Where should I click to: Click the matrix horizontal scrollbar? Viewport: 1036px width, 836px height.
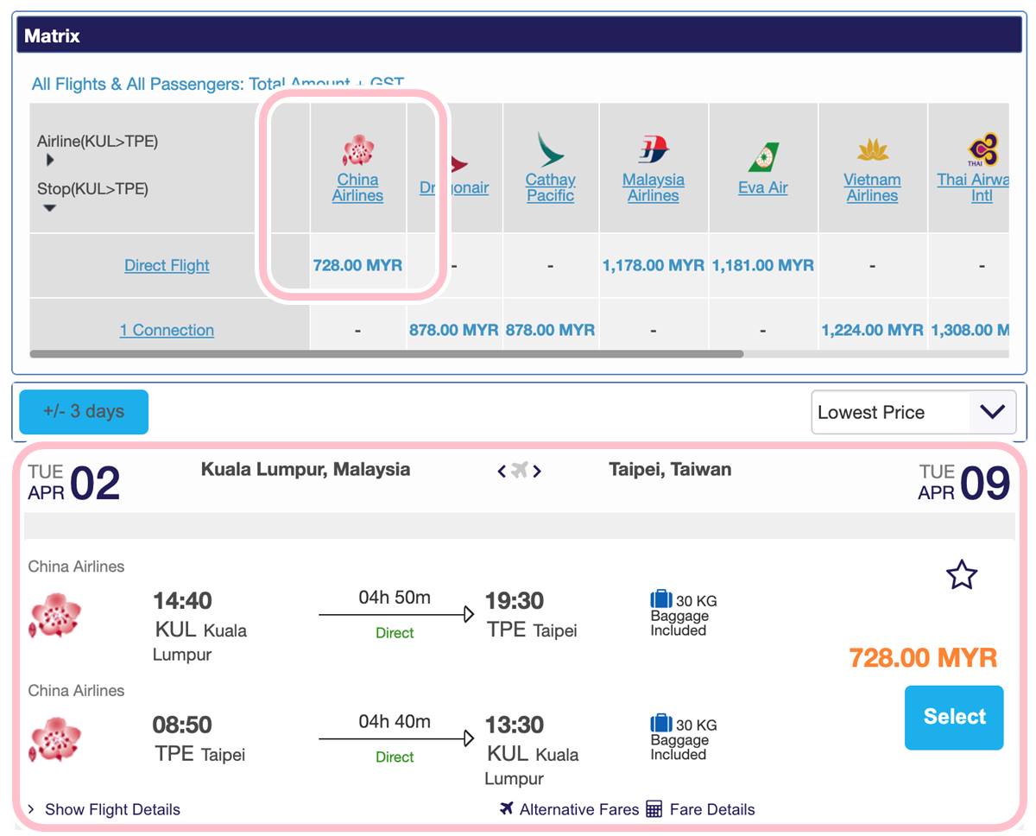pos(386,353)
